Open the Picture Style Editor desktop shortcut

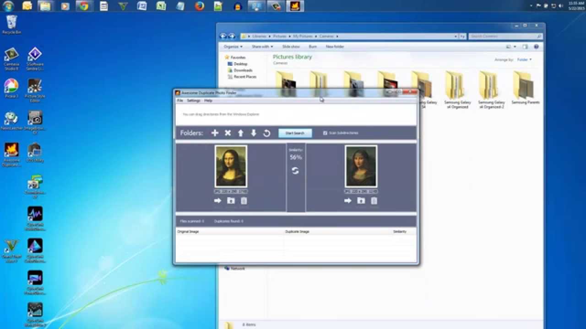pos(35,90)
